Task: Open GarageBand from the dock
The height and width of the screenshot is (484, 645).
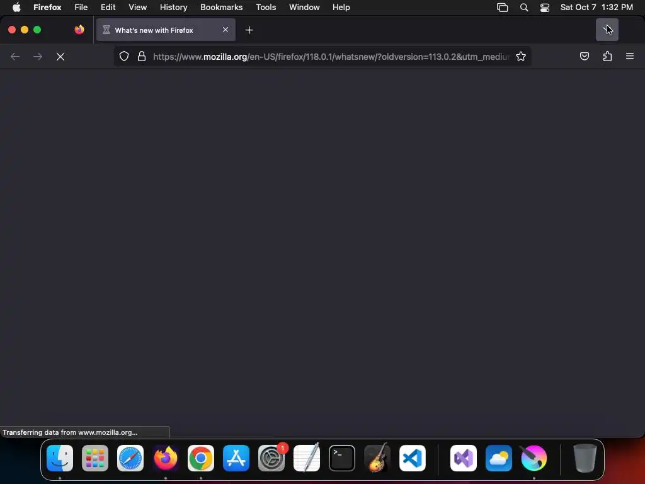Action: pos(377,458)
